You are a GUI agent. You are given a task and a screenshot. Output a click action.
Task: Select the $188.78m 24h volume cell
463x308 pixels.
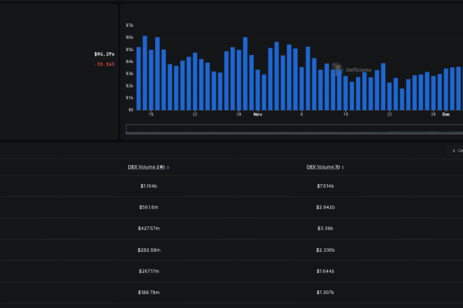148,293
